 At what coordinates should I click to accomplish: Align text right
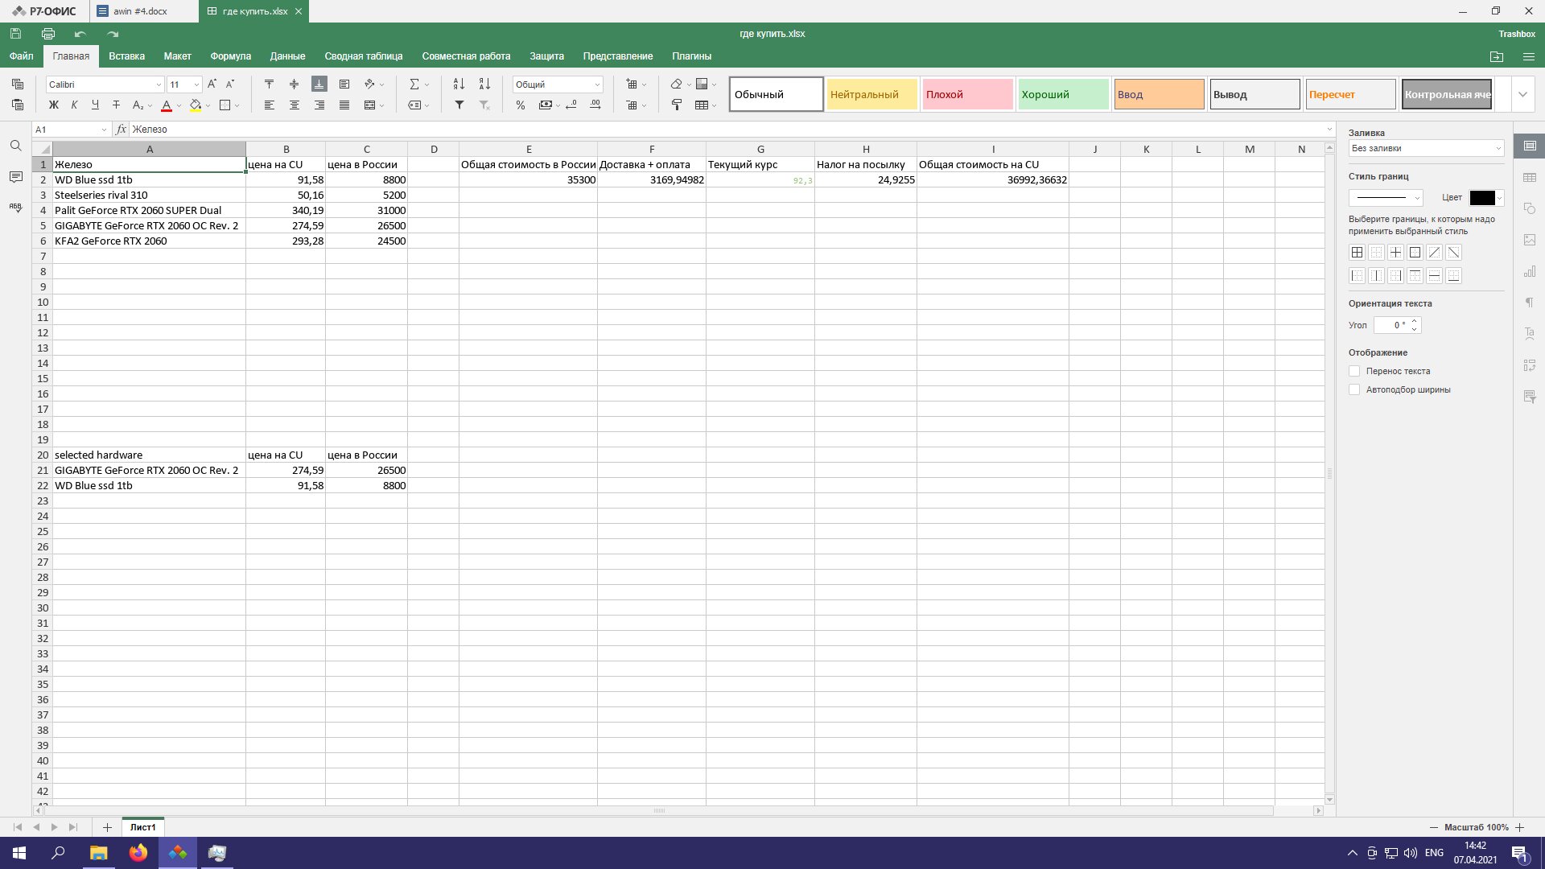point(319,105)
